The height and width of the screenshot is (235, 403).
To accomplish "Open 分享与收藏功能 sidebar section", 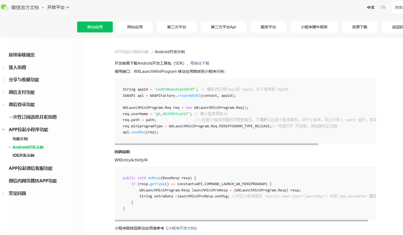I will 24,80.
